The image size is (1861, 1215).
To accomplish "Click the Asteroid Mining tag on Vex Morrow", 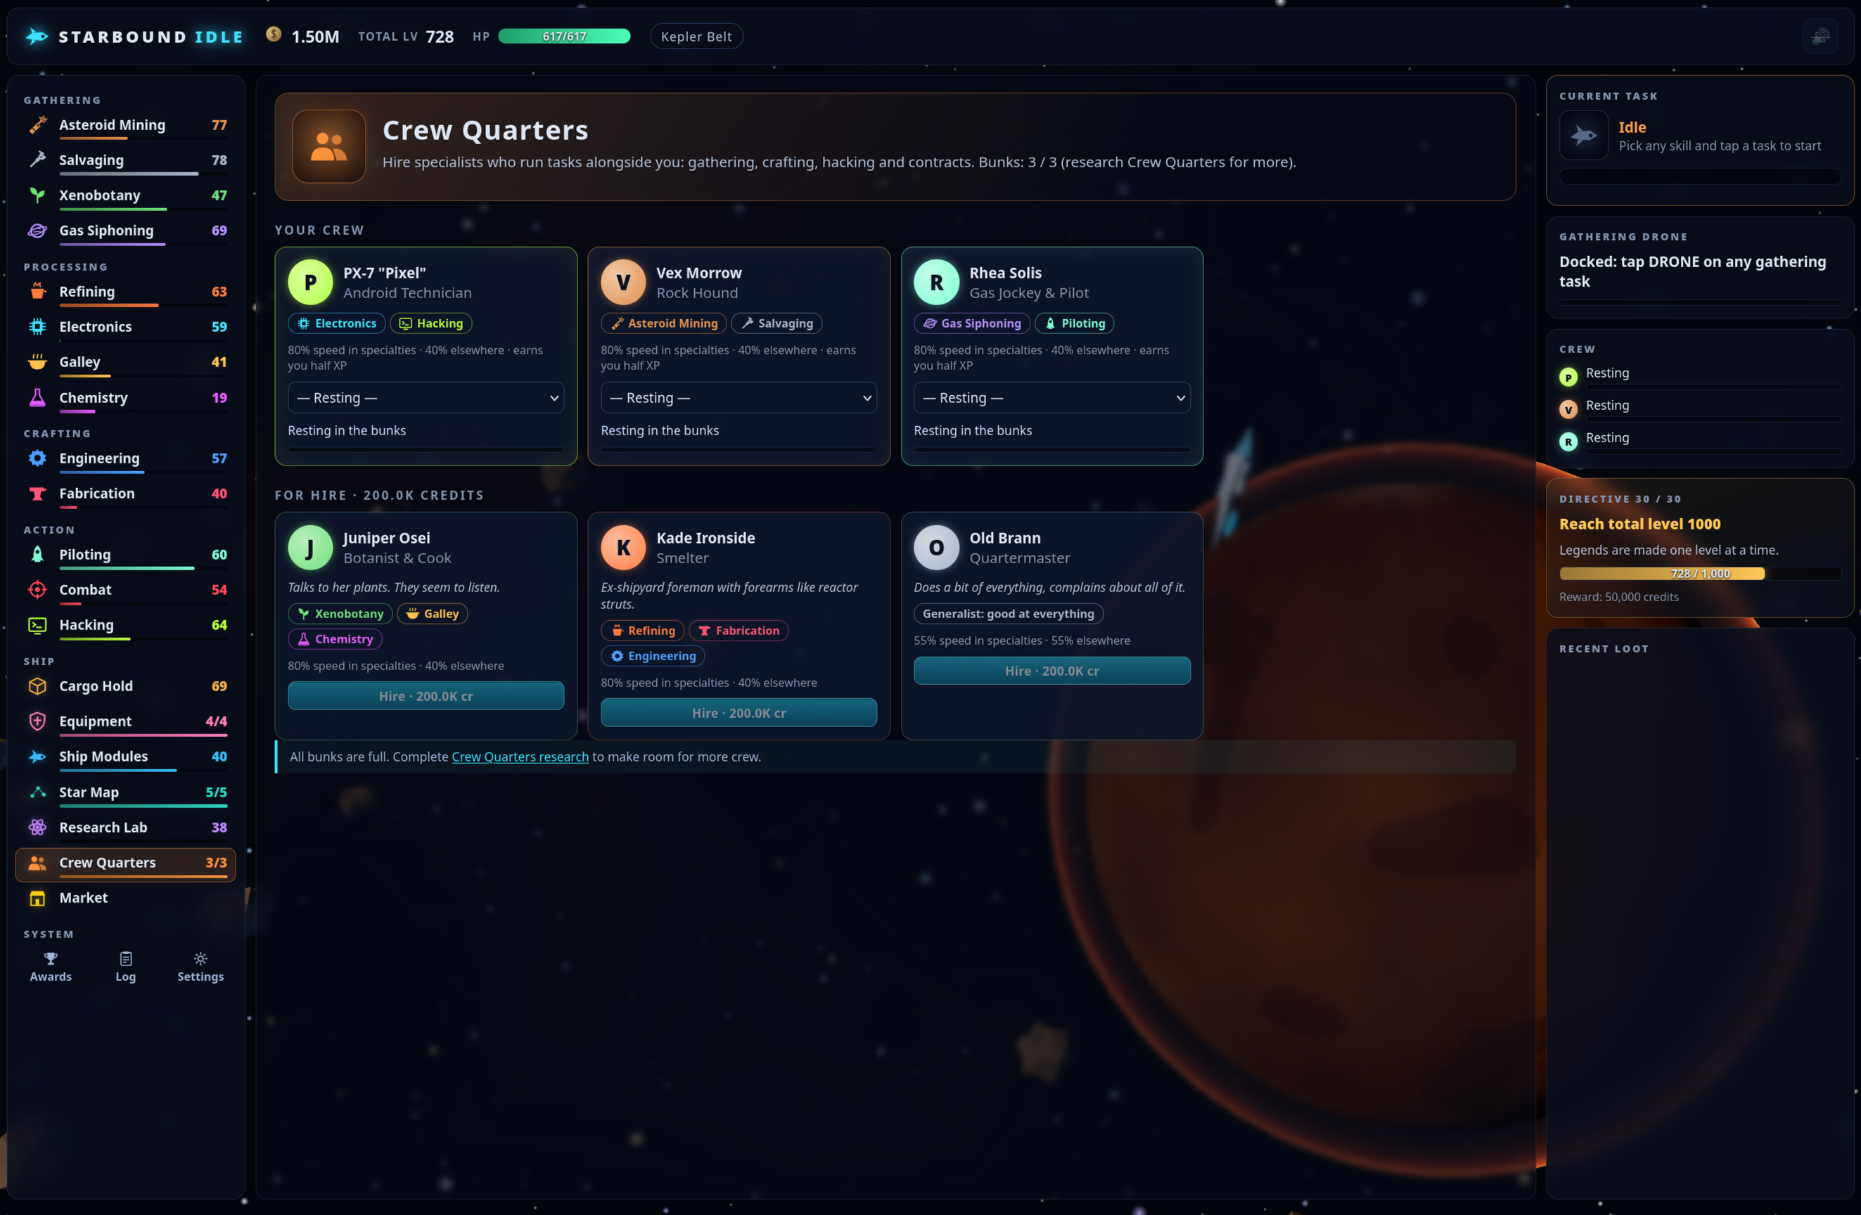I will [x=664, y=323].
